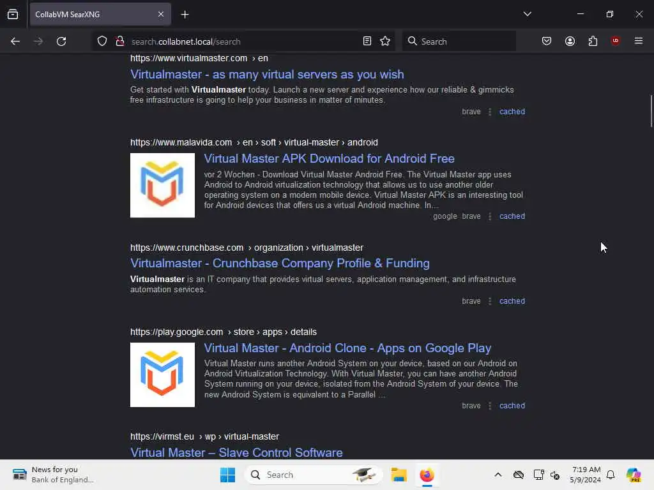Switch to Firefox in the taskbar
The height and width of the screenshot is (490, 654).
427,475
